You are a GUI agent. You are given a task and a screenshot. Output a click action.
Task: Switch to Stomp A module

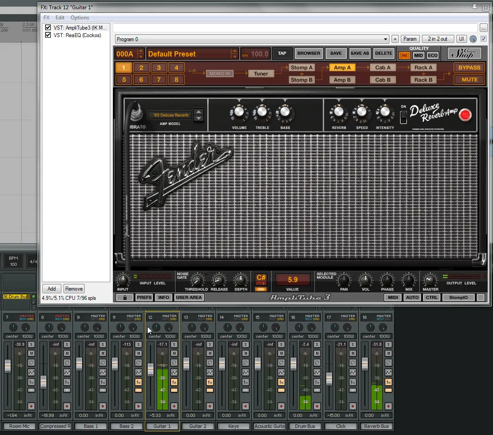click(x=301, y=68)
